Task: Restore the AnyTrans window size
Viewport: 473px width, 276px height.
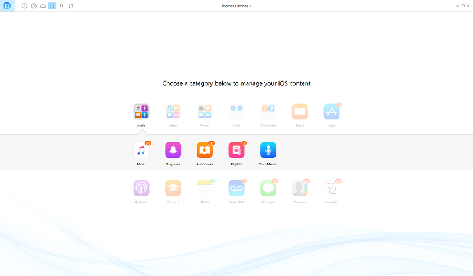Action: pyautogui.click(x=463, y=6)
